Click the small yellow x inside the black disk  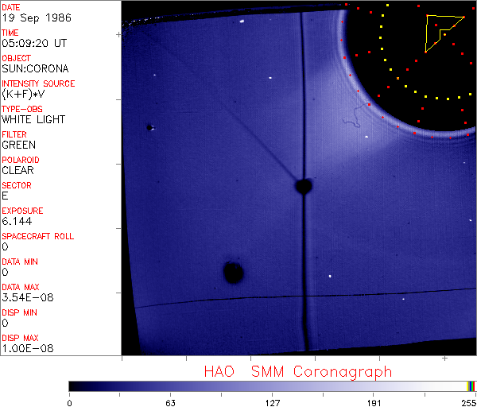(397, 78)
